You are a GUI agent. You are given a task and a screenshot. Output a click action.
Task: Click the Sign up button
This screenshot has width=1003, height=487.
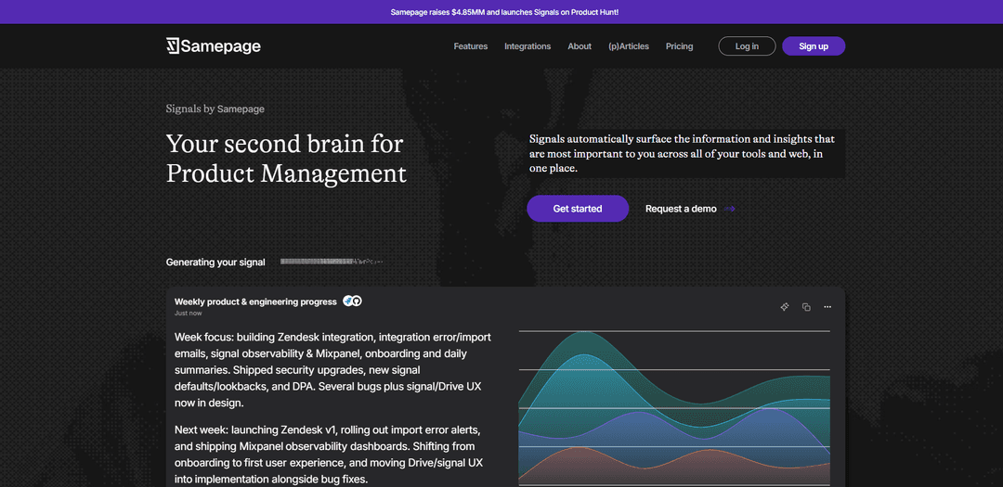[814, 46]
